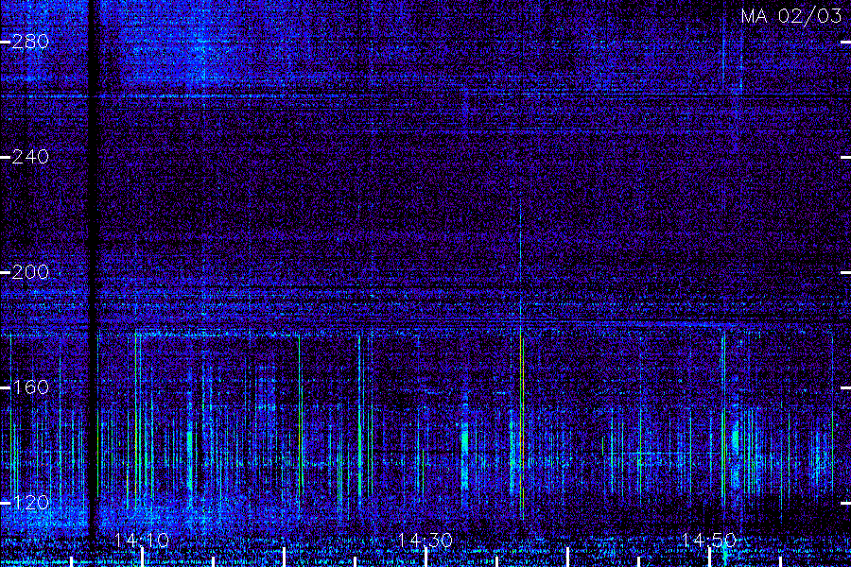
Task: Click the 120 frequency axis label
Action: (30, 503)
